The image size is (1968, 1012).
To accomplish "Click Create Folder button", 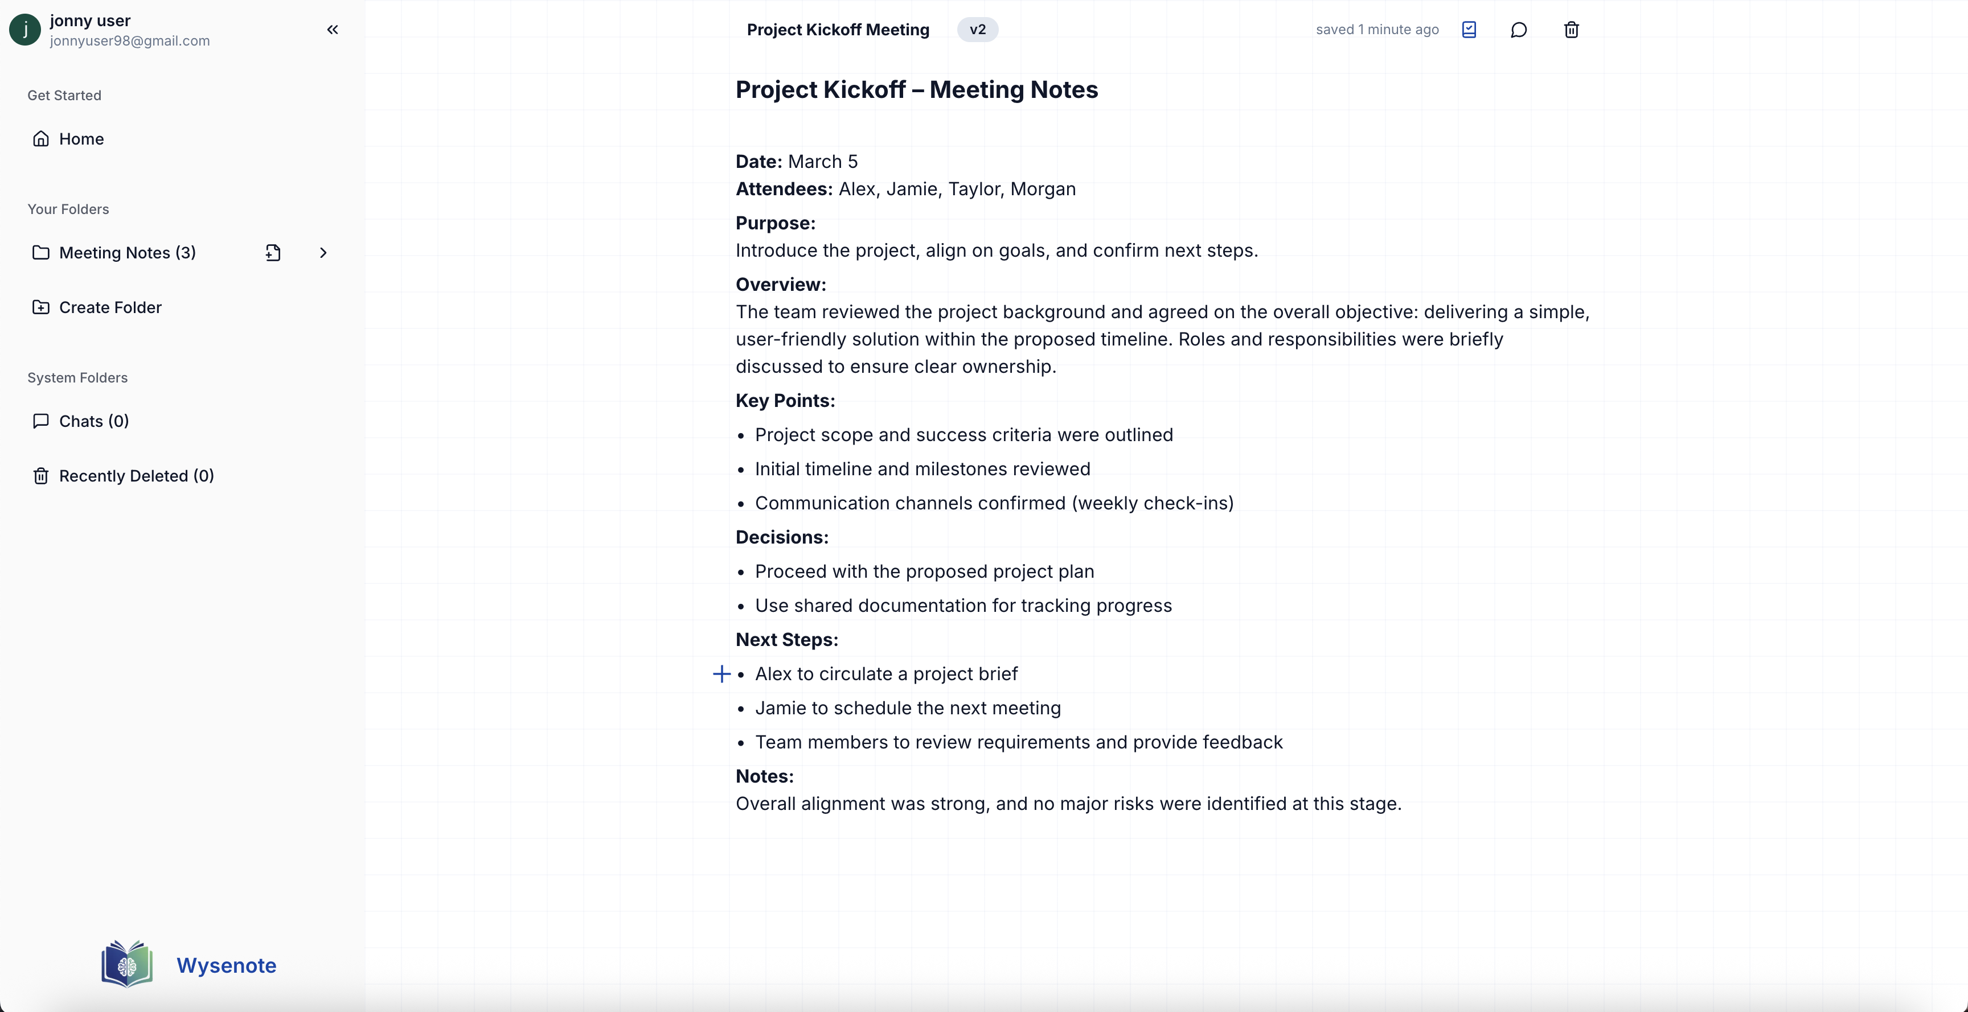I will tap(110, 307).
